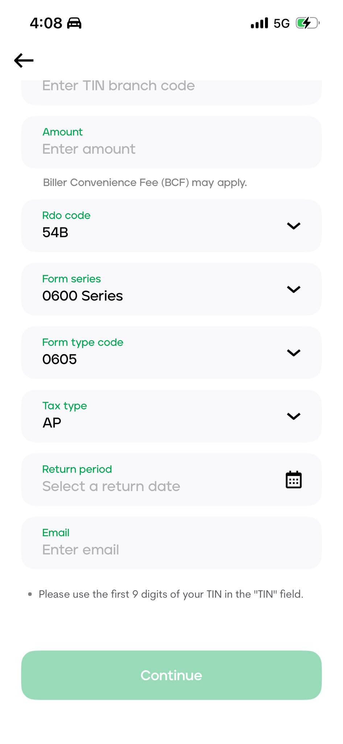
Task: Select a return date field
Action: tap(171, 480)
